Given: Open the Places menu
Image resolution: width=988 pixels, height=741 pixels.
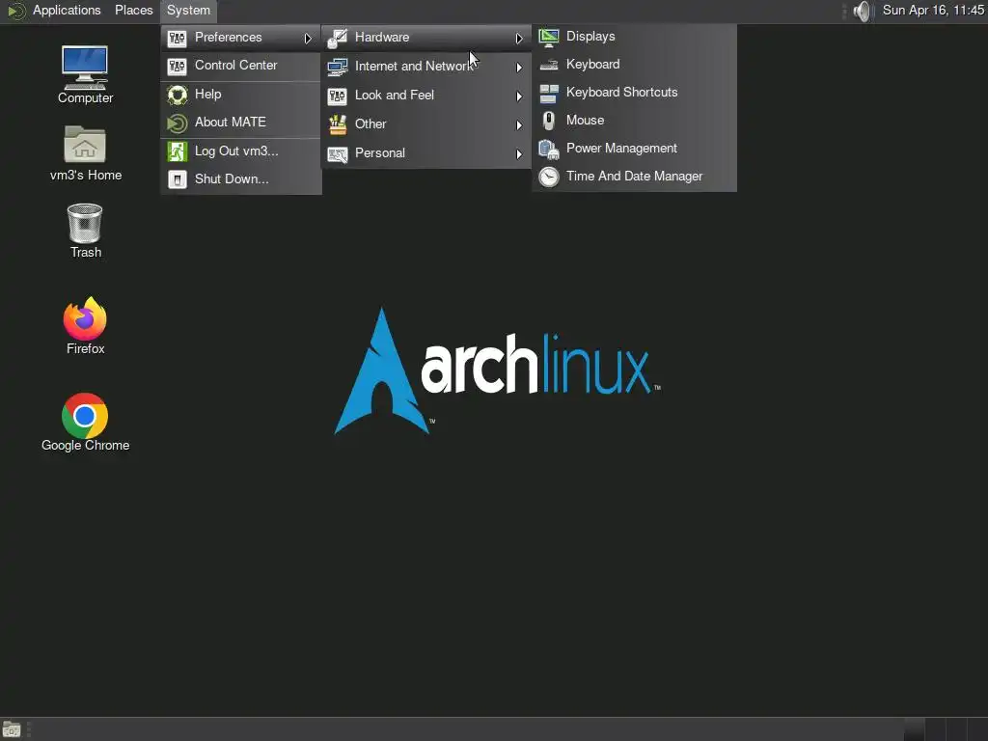Looking at the screenshot, I should coord(133,11).
